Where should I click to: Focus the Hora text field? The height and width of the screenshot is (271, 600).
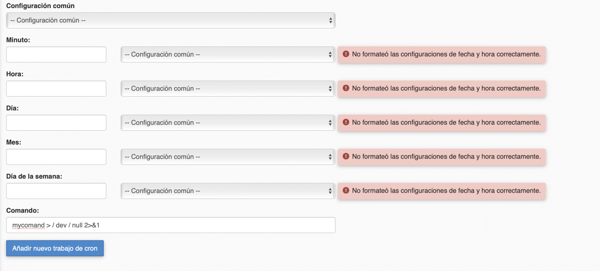coord(56,89)
